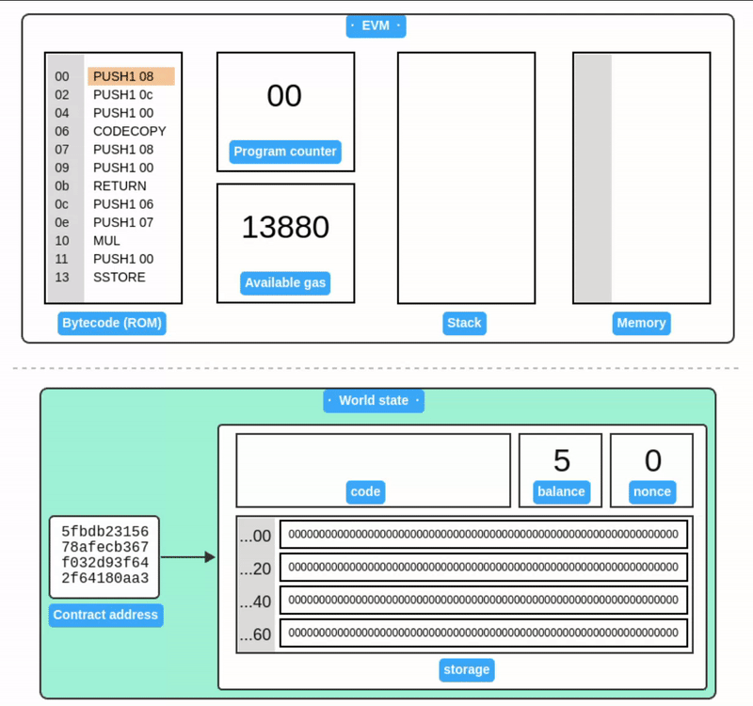
Task: Click the Stack label
Action: tap(464, 323)
